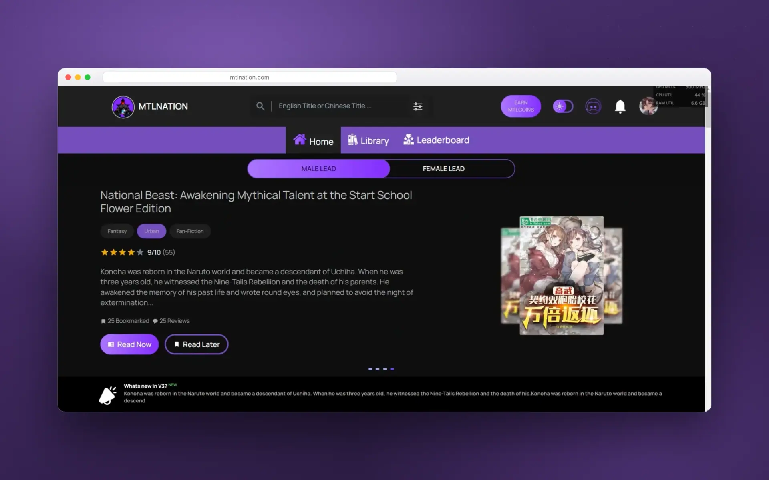Select the Fantasy genre tag
Screen dimensions: 769x480
click(x=117, y=231)
